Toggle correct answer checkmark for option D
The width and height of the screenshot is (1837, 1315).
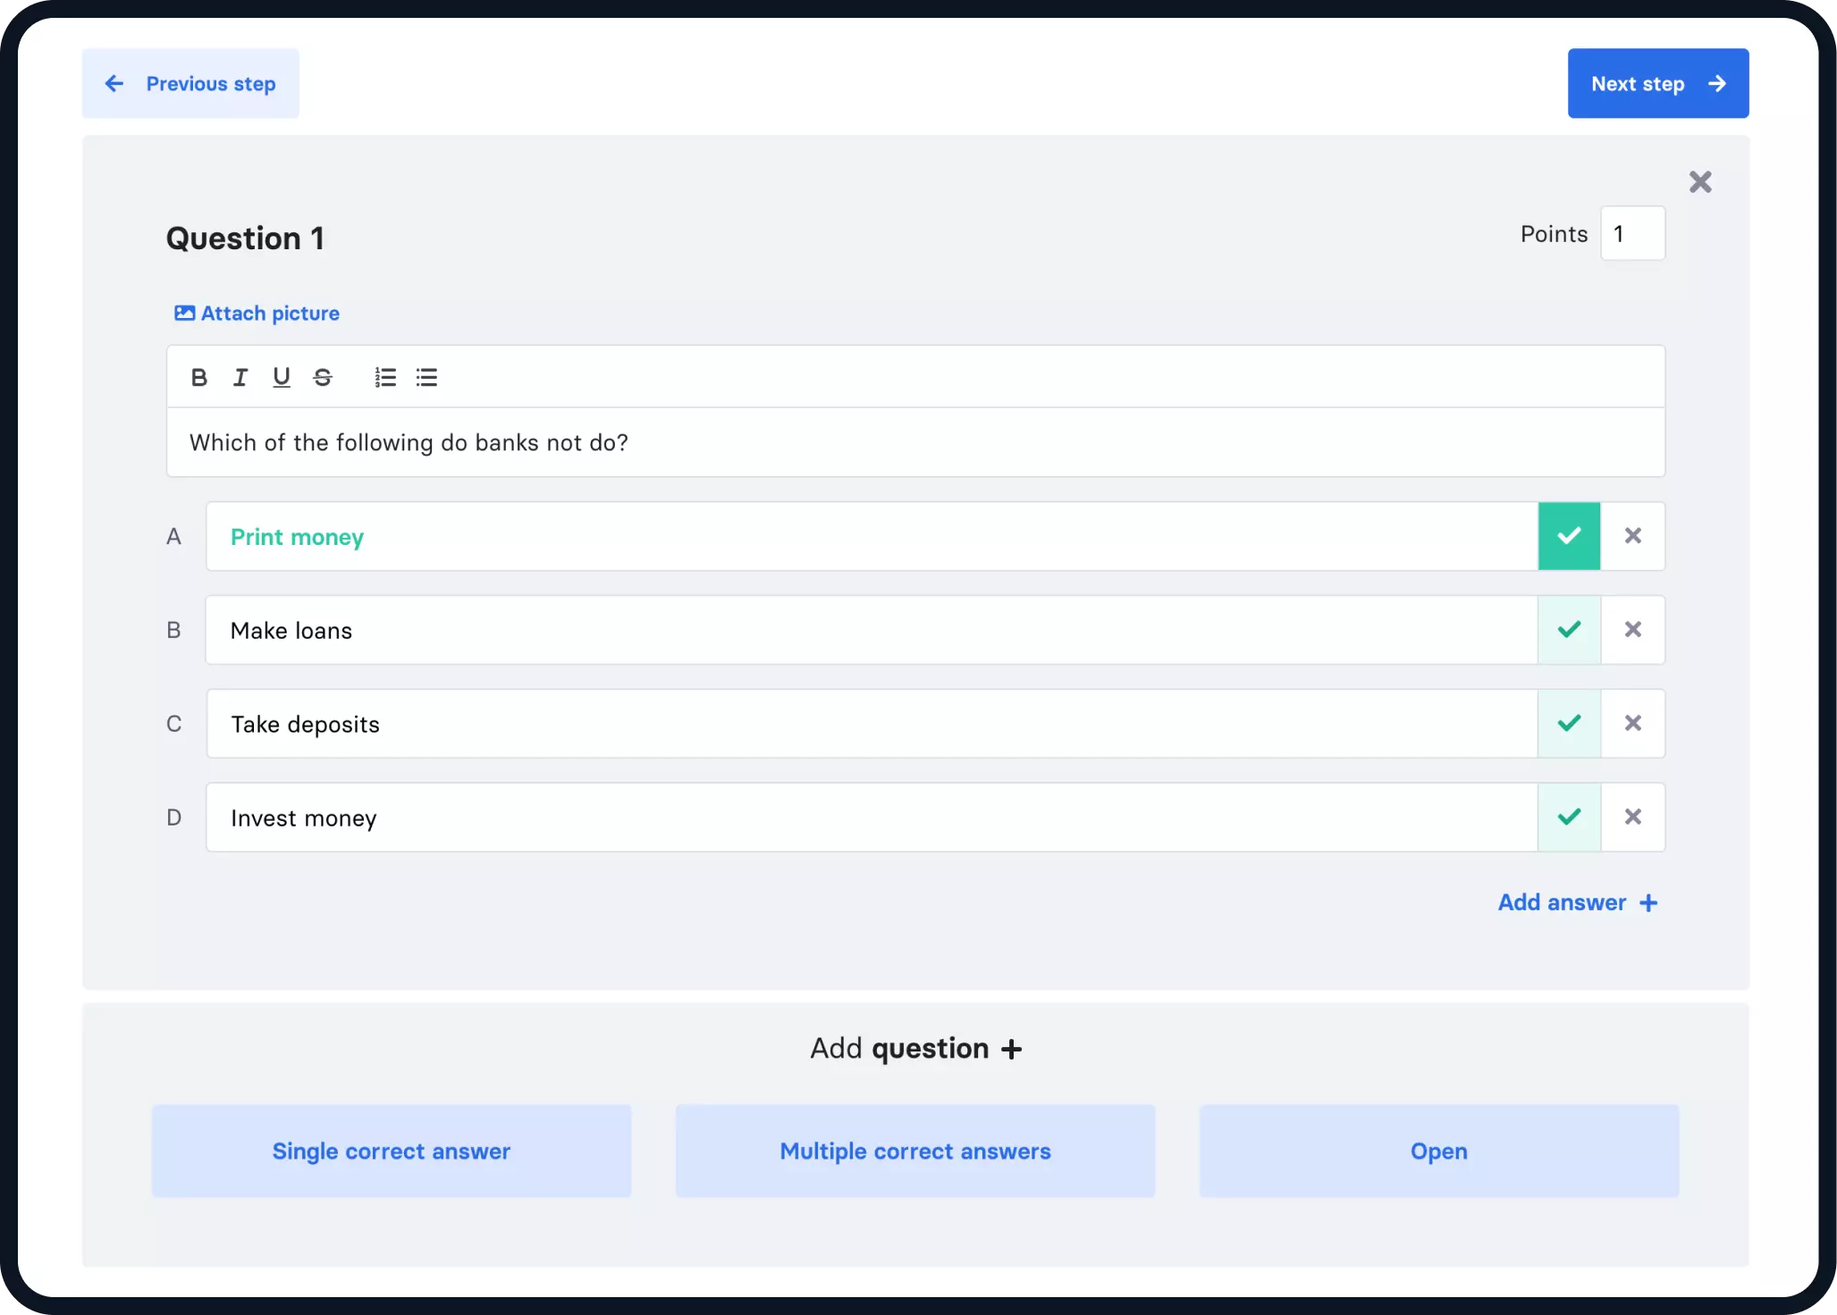(1570, 817)
